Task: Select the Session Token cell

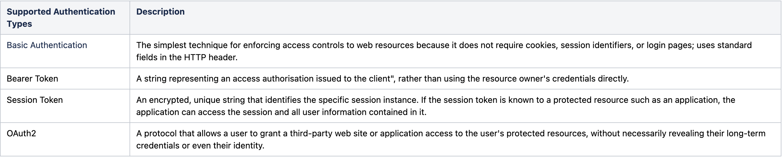Action: (x=65, y=106)
